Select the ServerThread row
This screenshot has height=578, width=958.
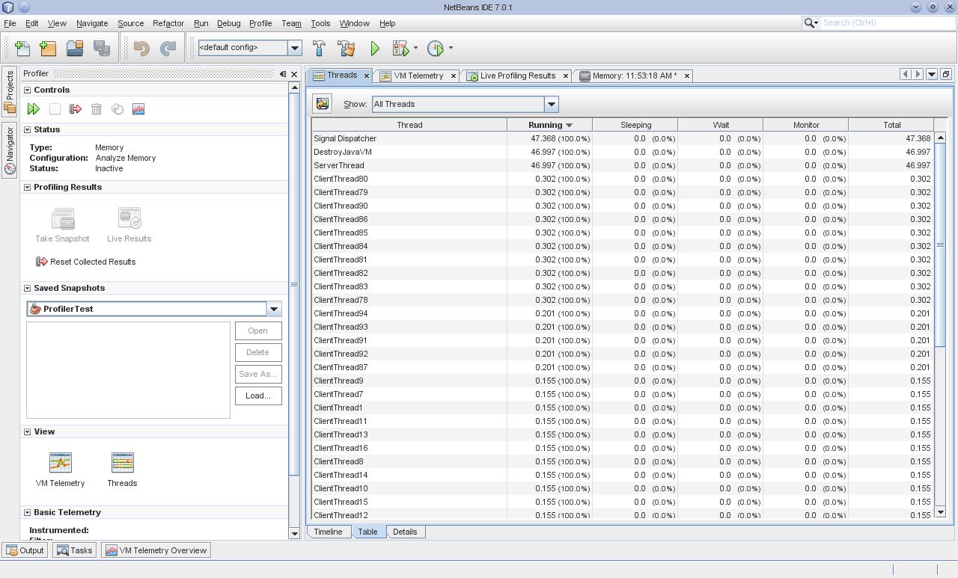point(623,165)
